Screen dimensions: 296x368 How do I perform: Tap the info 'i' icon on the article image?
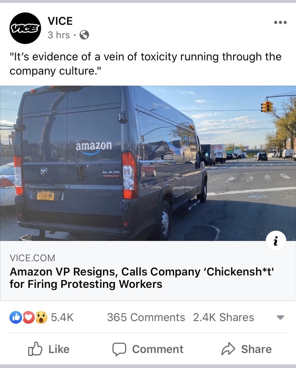click(x=276, y=241)
